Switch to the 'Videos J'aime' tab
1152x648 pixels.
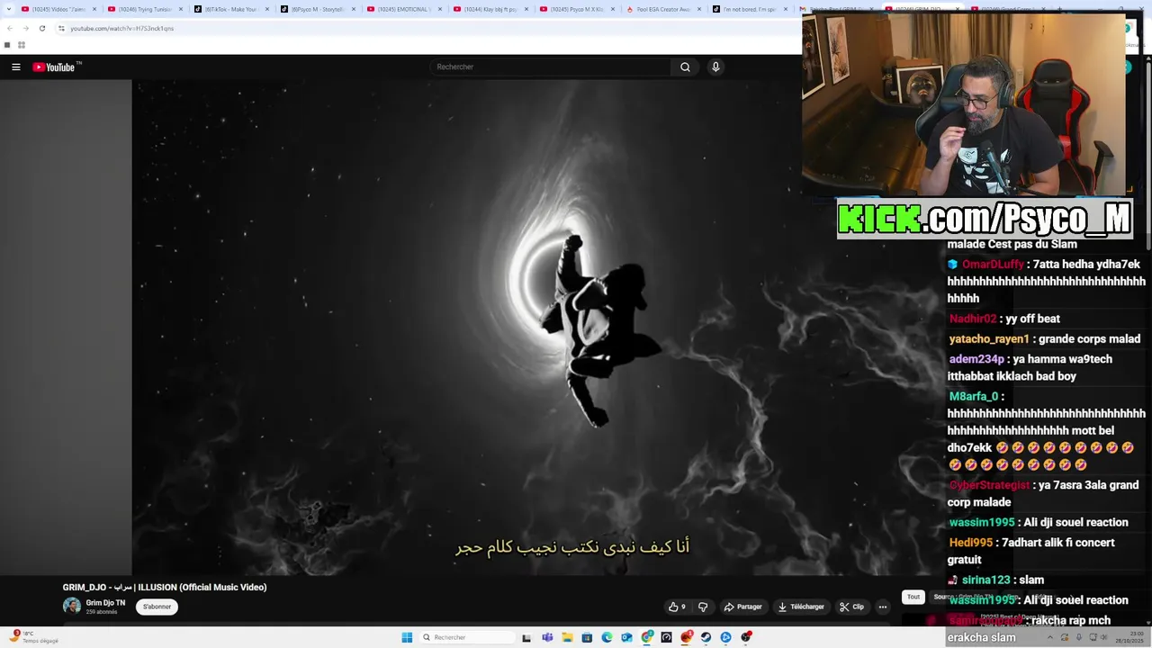[58, 9]
